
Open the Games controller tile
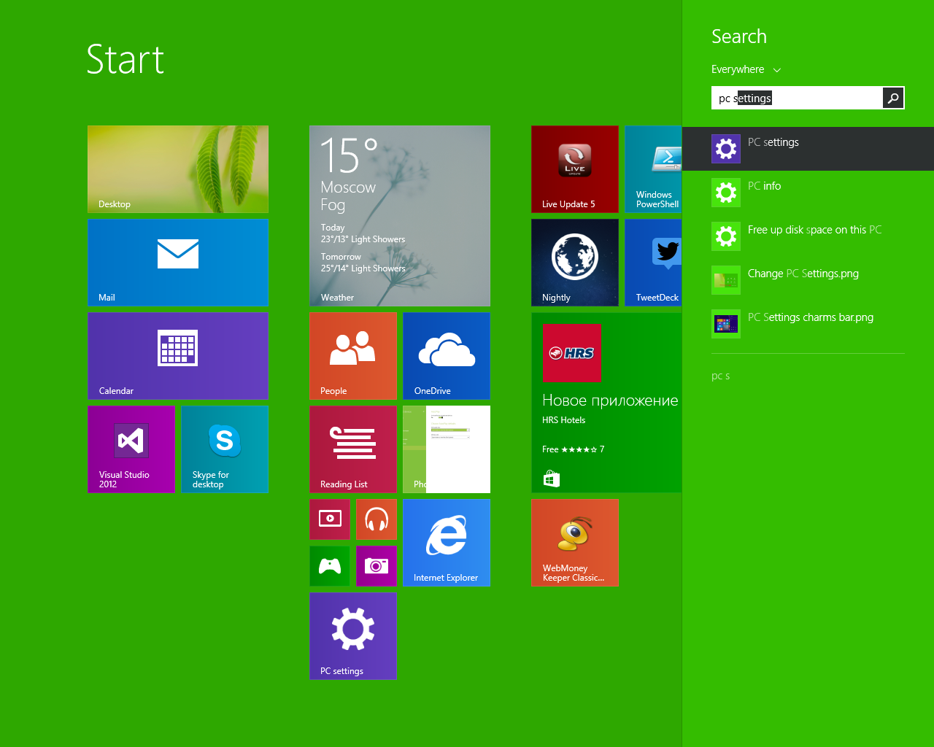coord(330,566)
